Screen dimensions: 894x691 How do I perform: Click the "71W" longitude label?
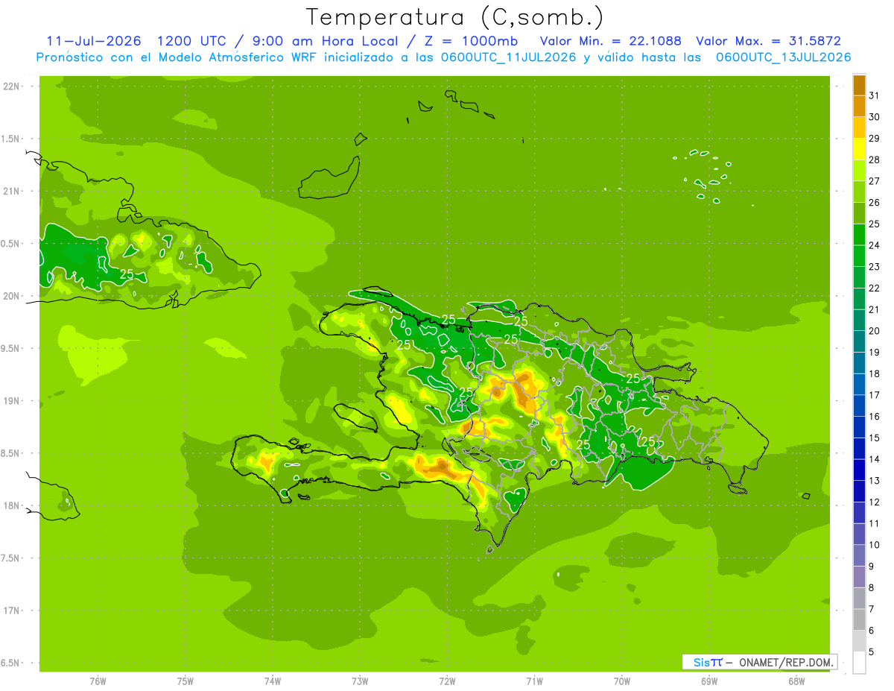click(x=534, y=681)
